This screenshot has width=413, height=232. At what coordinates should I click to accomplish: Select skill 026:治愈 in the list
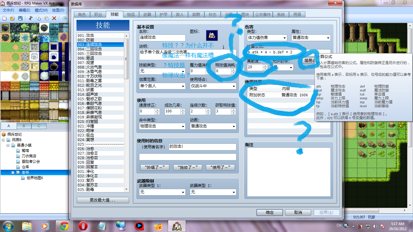pyautogui.click(x=100, y=149)
